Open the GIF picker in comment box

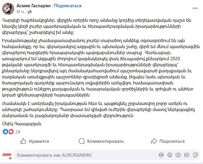187,155
